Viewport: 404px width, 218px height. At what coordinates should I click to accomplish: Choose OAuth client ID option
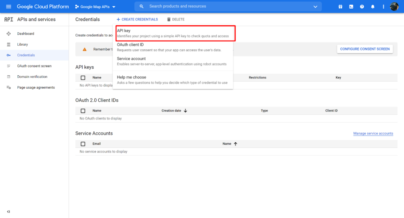173,47
